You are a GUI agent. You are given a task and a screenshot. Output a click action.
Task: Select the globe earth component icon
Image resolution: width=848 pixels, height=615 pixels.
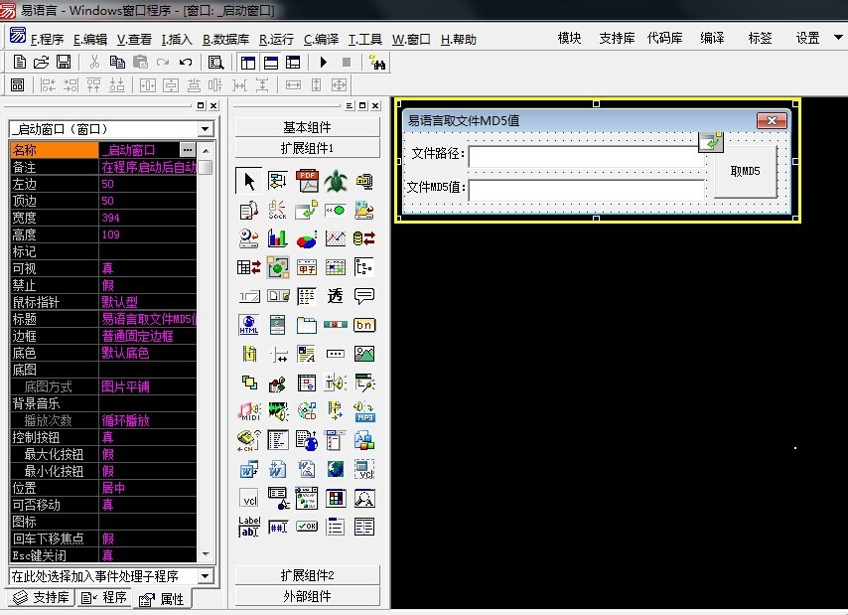pos(336,469)
